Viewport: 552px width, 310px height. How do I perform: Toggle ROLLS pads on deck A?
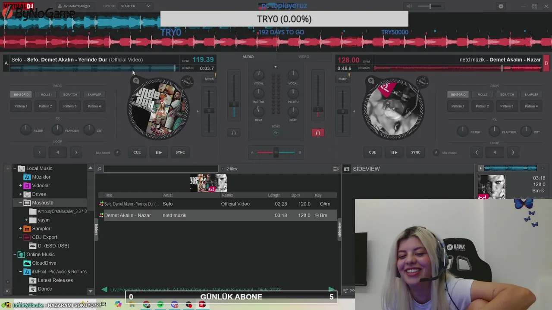(x=46, y=94)
